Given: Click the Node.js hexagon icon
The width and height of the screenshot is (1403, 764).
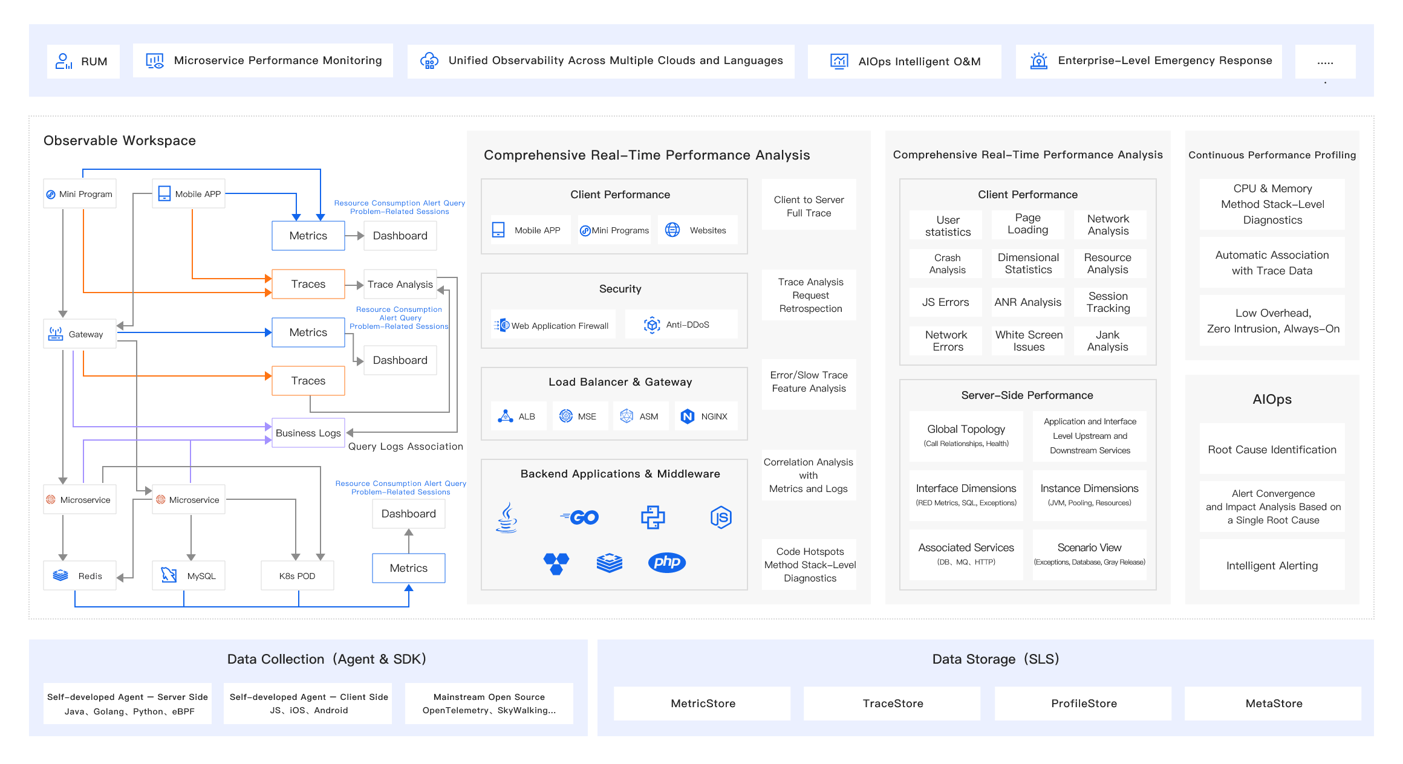Looking at the screenshot, I should (x=721, y=517).
